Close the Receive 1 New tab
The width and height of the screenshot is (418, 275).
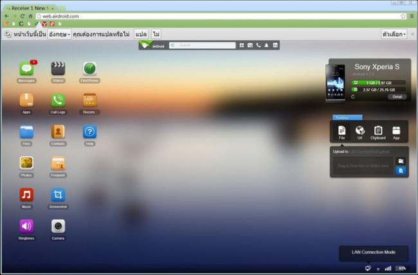point(53,8)
